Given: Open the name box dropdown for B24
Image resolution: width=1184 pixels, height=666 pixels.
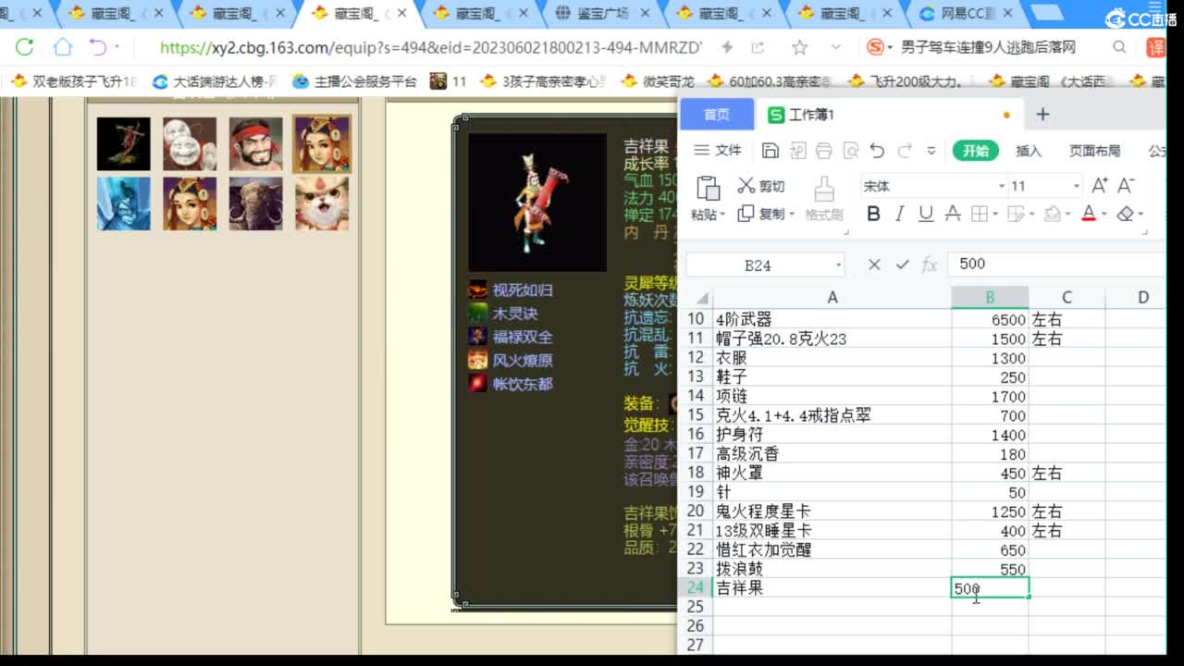Looking at the screenshot, I should 838,265.
